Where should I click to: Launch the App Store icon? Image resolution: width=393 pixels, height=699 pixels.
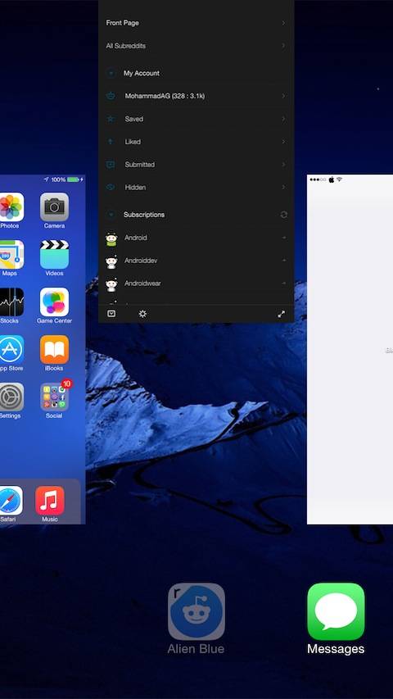(11, 349)
